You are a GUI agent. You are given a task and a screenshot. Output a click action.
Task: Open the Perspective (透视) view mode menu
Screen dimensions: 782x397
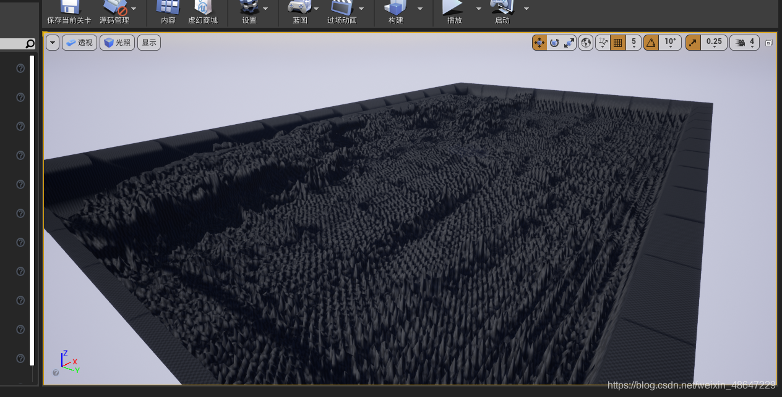[80, 43]
